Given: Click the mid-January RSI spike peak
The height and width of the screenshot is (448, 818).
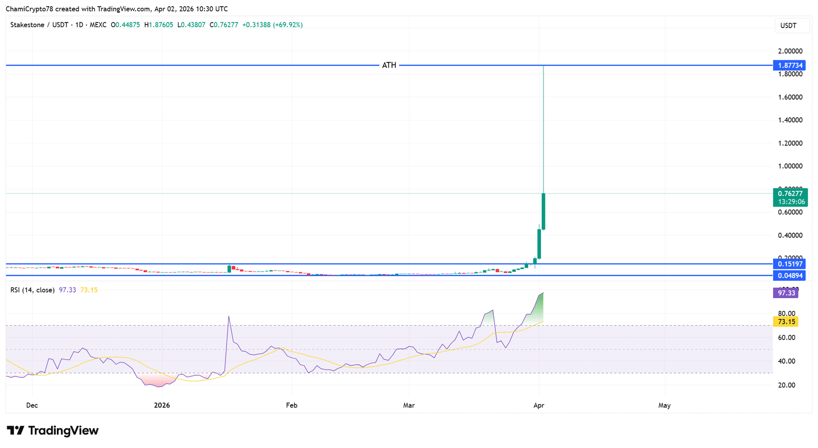Looking at the screenshot, I should (229, 317).
